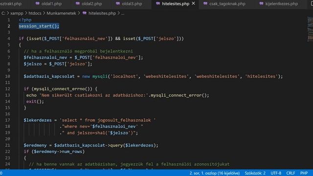Viewport: 313px width, 176px height.
Task: Click the PHP icon on hitelesites.php tab
Action: point(157,3)
